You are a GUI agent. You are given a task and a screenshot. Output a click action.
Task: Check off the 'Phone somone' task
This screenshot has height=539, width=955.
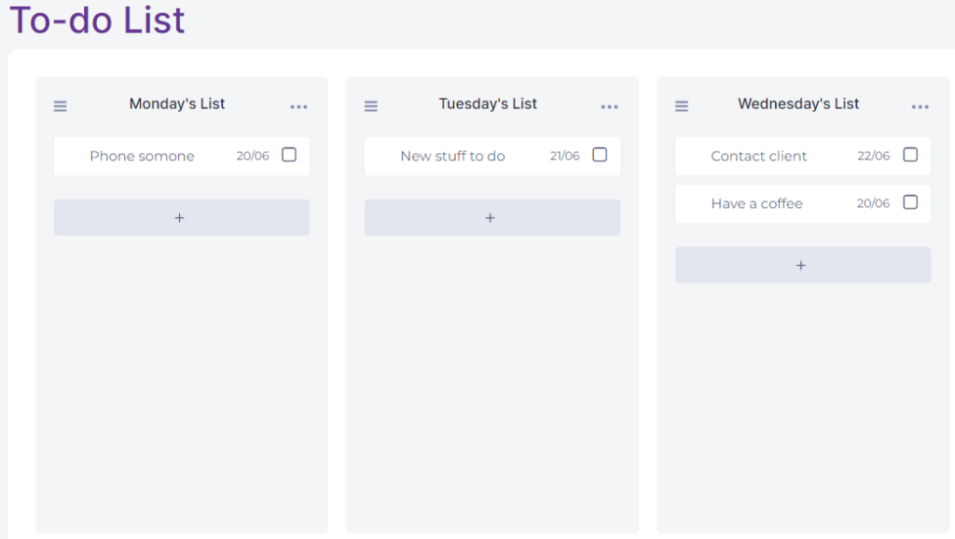click(289, 155)
